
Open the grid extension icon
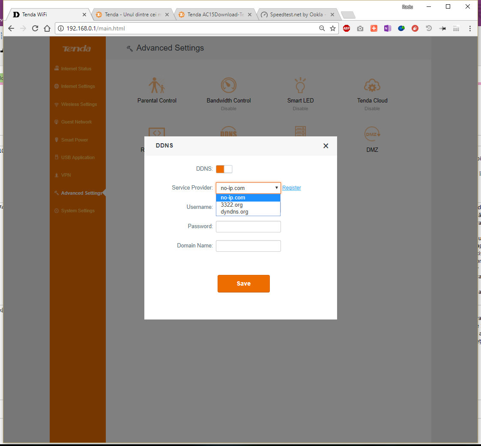pos(456,28)
